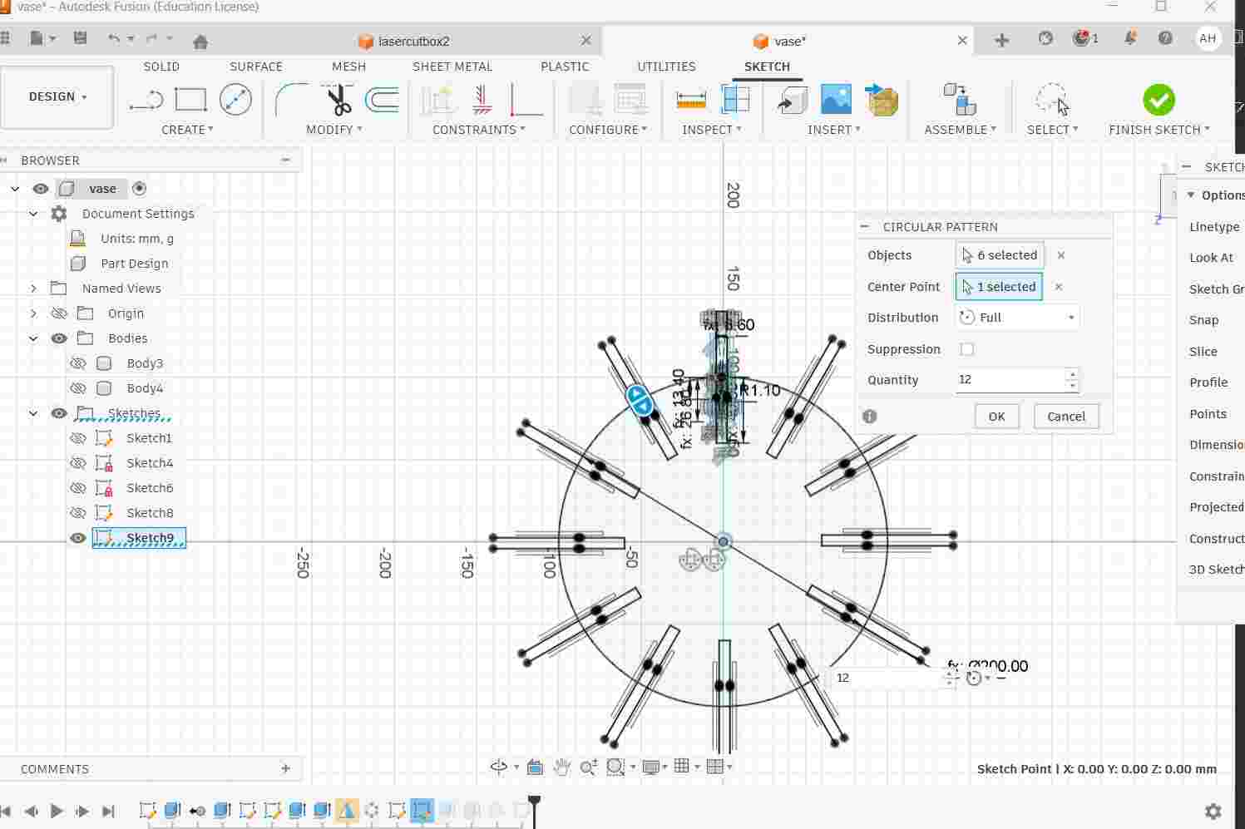1245x829 pixels.
Task: Click the Select tool icon
Action: [1052, 100]
